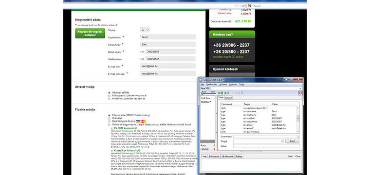Open the Base URL dropdown in Selenium IDE
Screen dimensions: 370x175
(x=300, y=88)
